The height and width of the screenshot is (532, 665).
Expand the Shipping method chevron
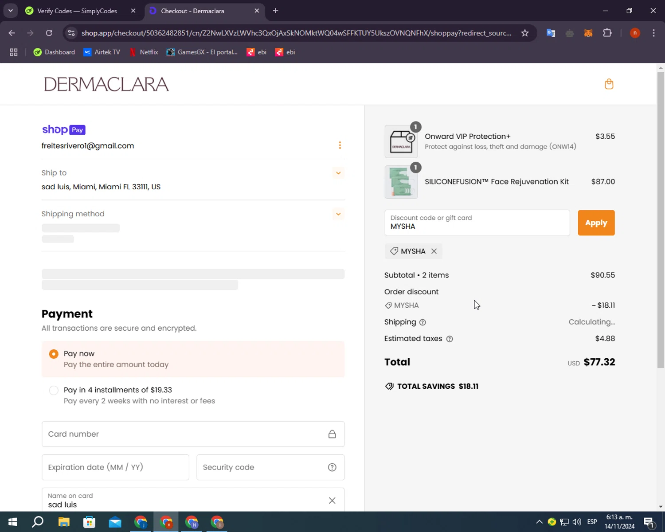coord(338,214)
